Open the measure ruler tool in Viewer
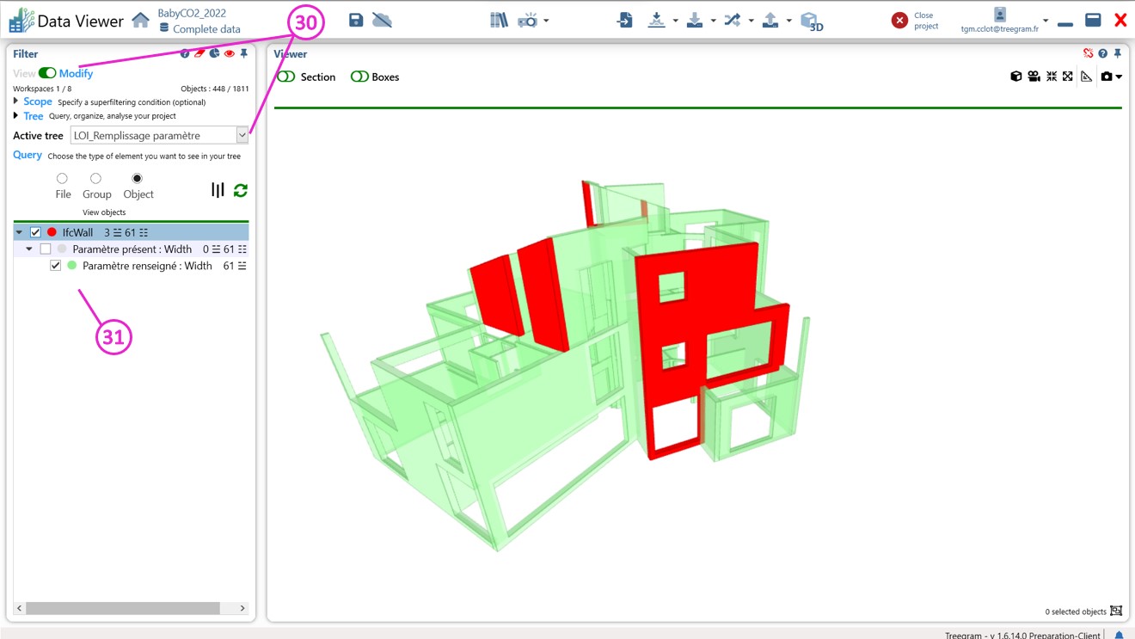This screenshot has width=1135, height=639. pyautogui.click(x=1086, y=77)
